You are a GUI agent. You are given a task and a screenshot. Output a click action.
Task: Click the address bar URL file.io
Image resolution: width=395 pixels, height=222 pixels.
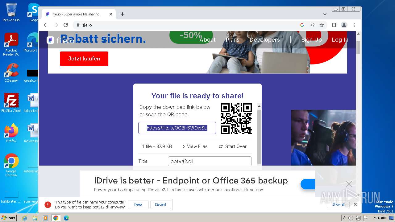click(87, 25)
